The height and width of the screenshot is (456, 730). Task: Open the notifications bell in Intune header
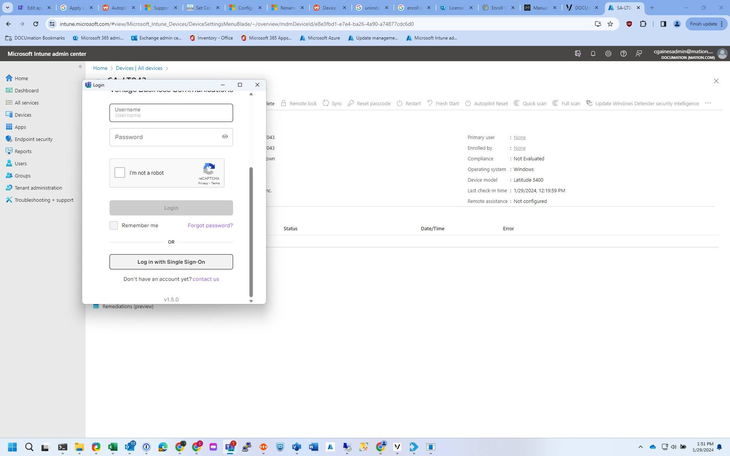click(x=593, y=54)
